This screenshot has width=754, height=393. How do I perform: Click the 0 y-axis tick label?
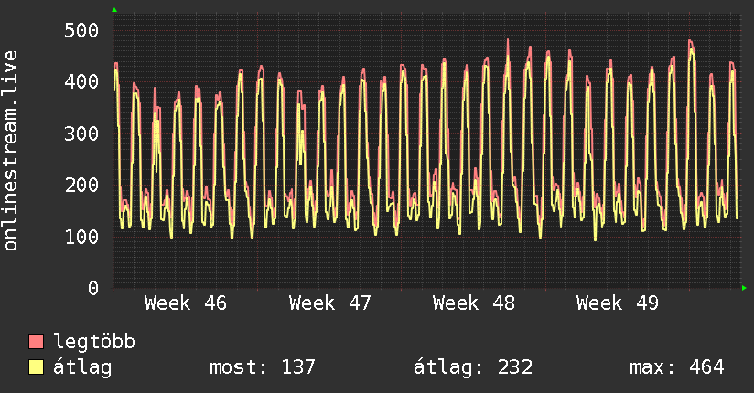tap(92, 289)
